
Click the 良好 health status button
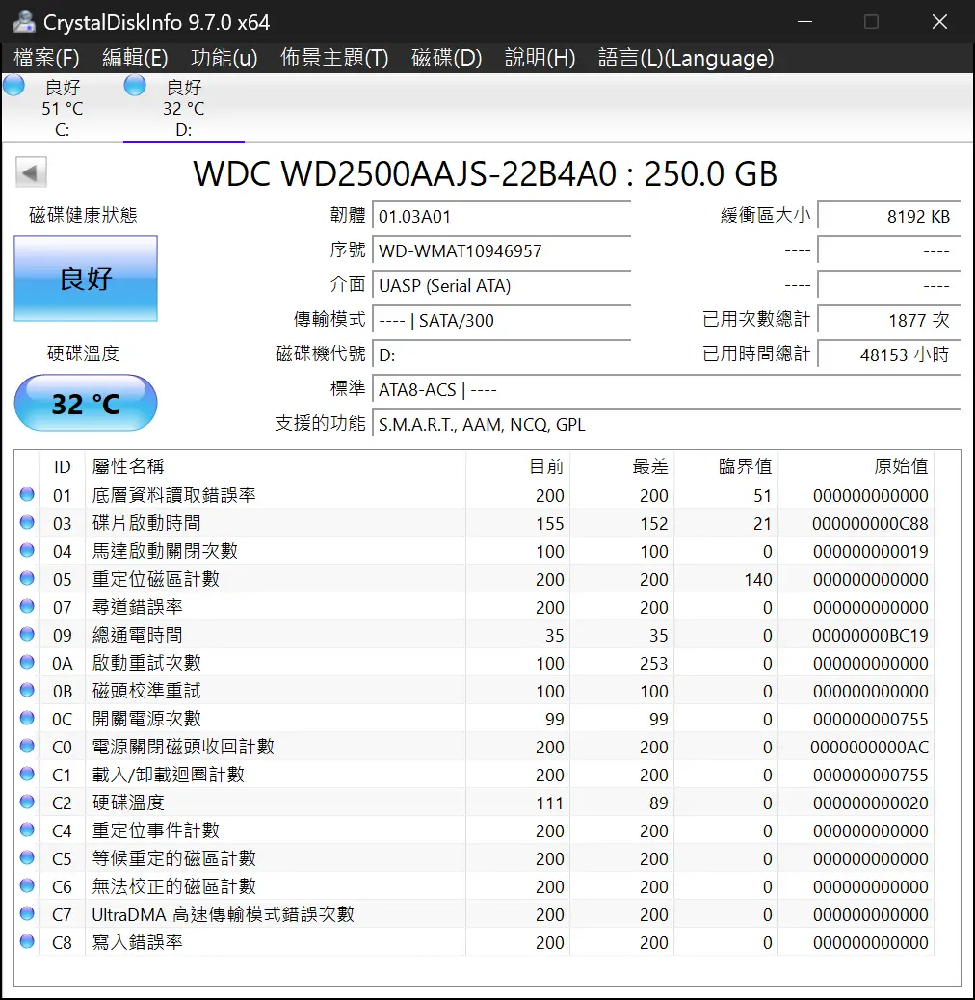pyautogui.click(x=86, y=278)
